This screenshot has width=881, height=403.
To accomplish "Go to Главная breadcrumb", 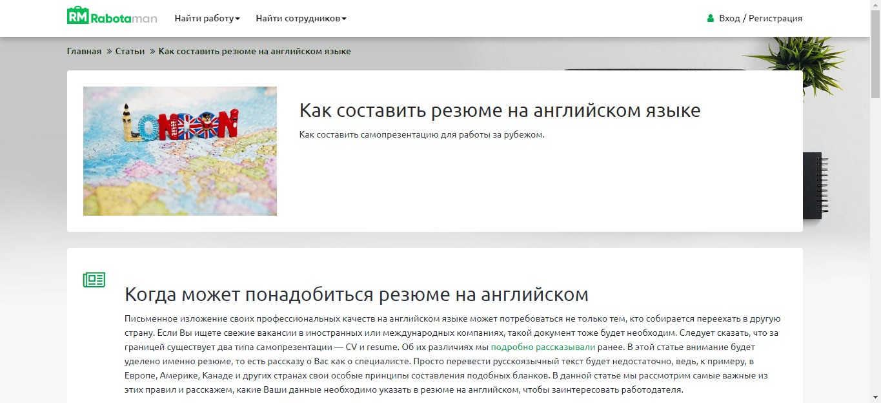I will (x=84, y=51).
